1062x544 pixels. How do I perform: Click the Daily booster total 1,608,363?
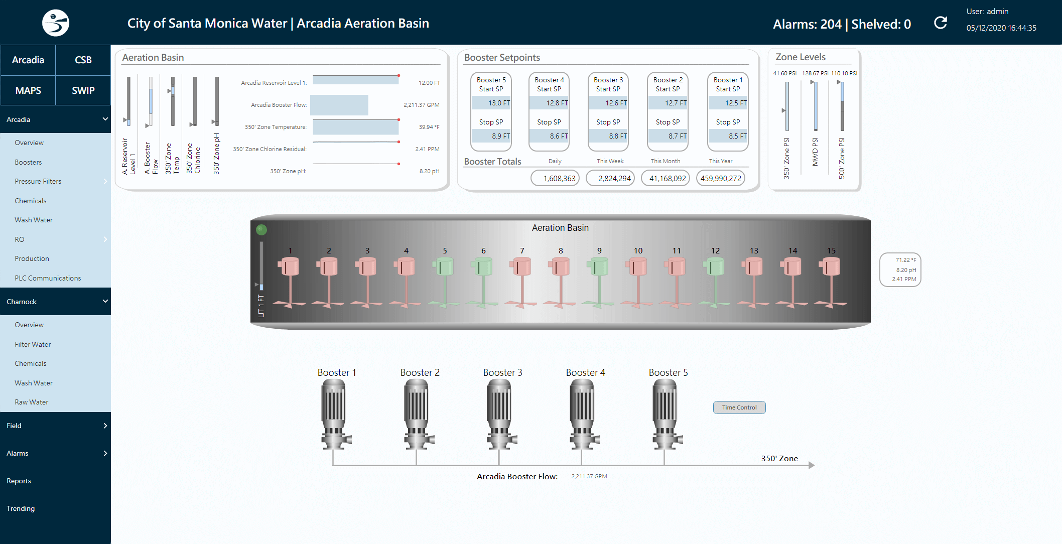(x=555, y=178)
